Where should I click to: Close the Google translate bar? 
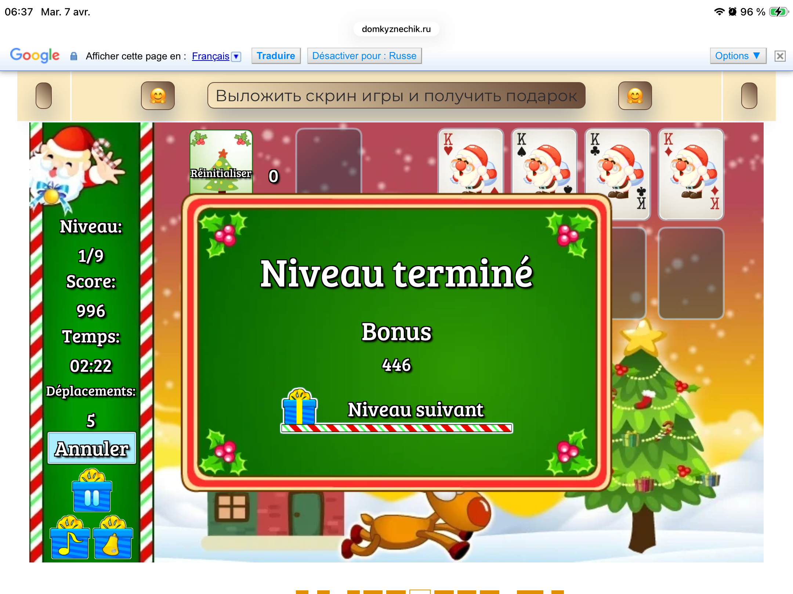(x=780, y=56)
